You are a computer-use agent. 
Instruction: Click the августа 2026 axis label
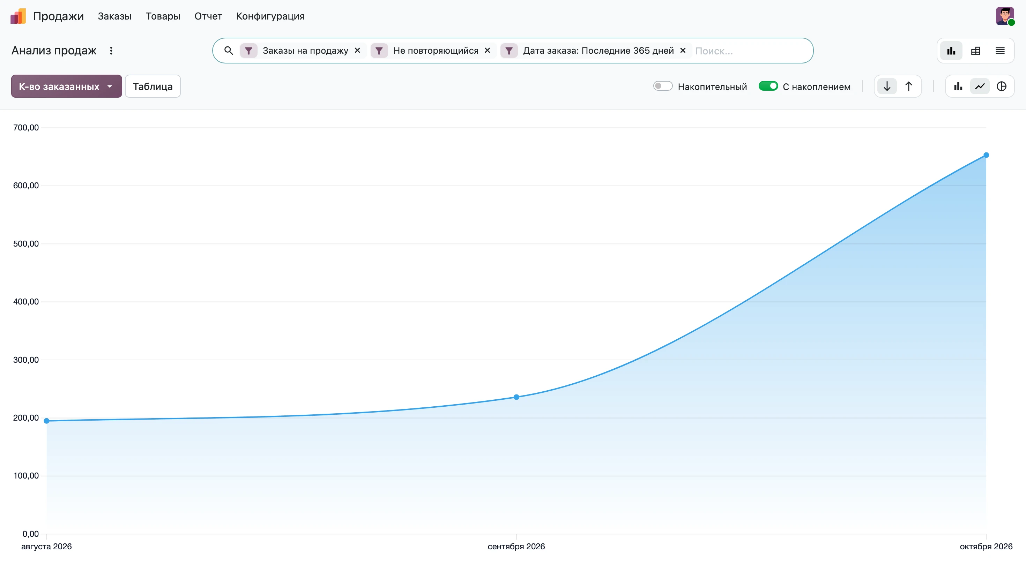pyautogui.click(x=47, y=547)
